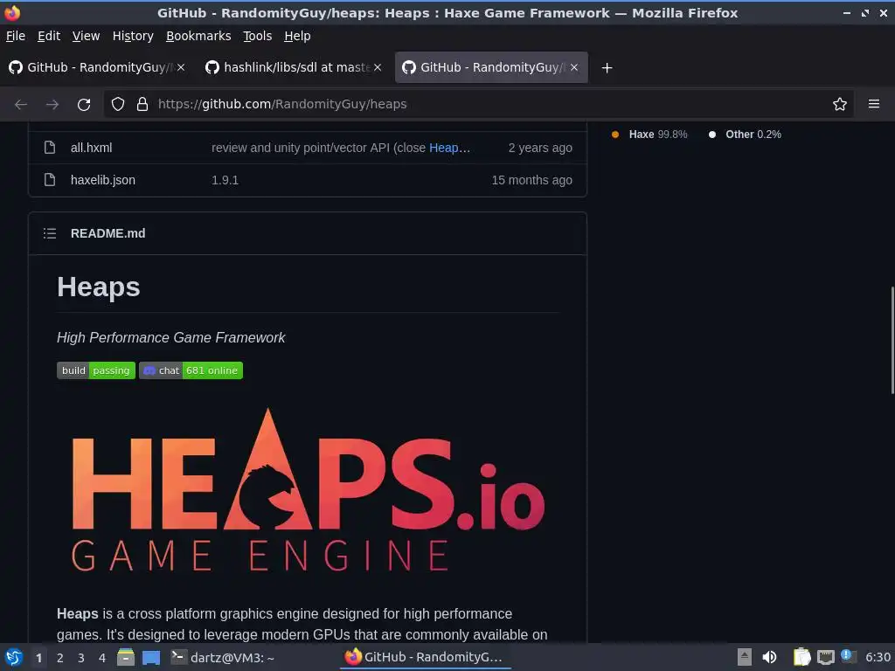Click the show desktop taskbar icon
Image resolution: width=895 pixels, height=671 pixels.
(x=151, y=657)
